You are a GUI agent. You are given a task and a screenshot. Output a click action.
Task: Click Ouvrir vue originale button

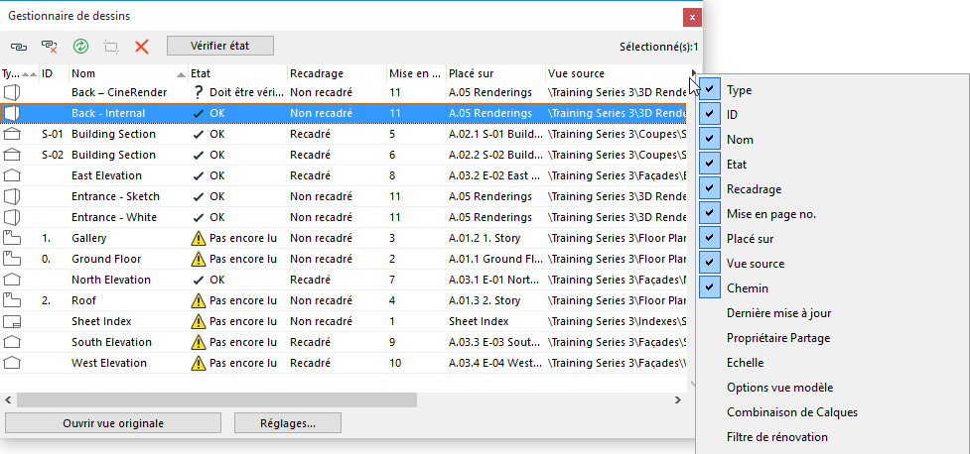(113, 423)
